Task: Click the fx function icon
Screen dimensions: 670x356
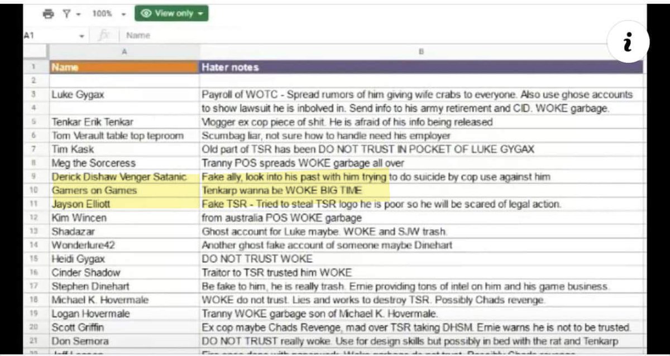Action: [x=104, y=35]
